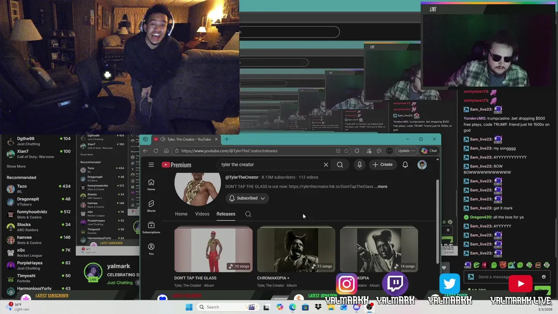This screenshot has width=558, height=314.
Task: Expand Show More in the far-left Twitch sidebar
Action: click(16, 166)
